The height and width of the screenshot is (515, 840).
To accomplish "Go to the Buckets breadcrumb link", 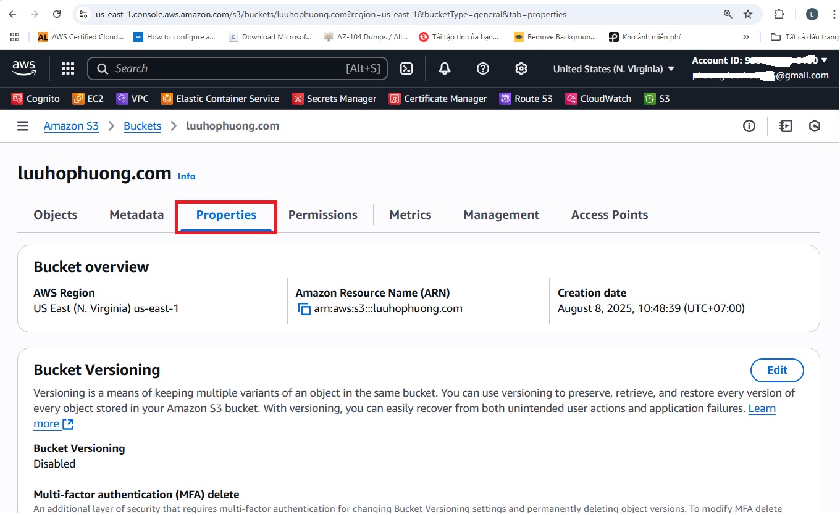I will (142, 126).
